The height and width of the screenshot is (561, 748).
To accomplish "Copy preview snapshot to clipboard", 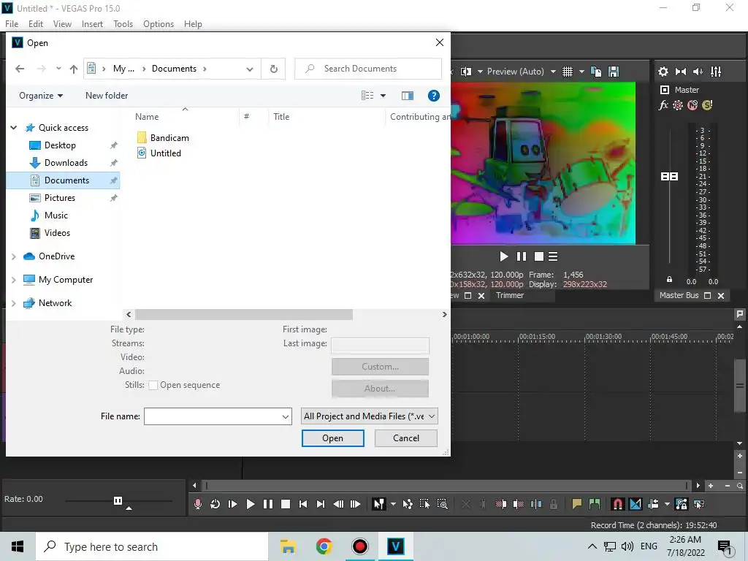I will pos(596,72).
